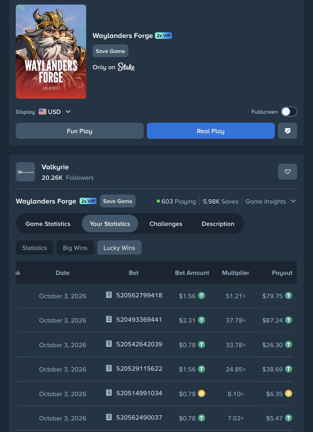Select the Statistics sub-tab
Image resolution: width=313 pixels, height=432 pixels.
(35, 248)
